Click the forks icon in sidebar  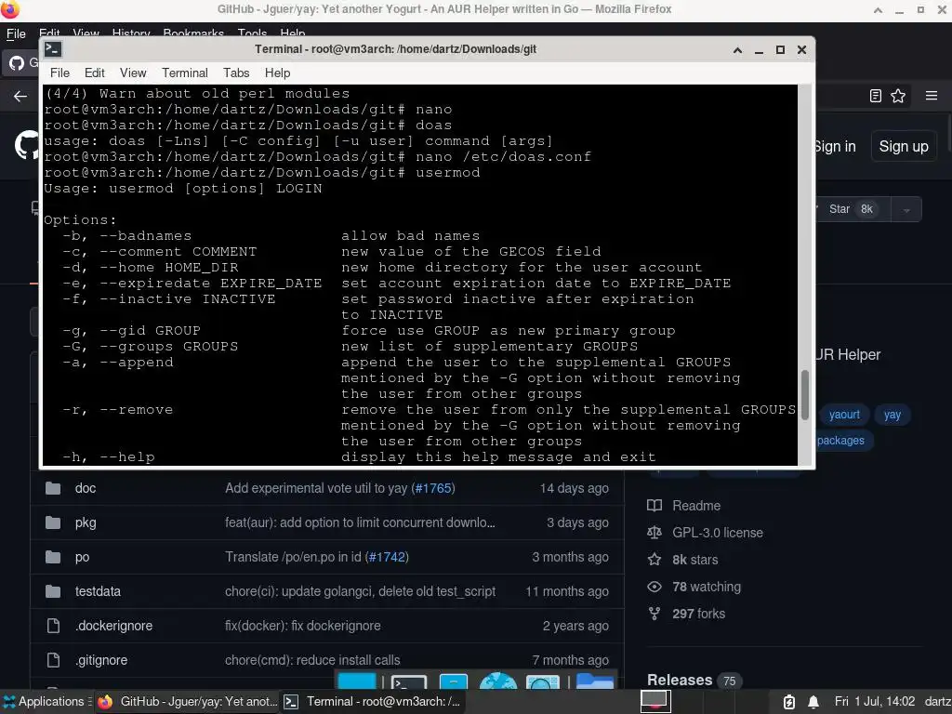tap(654, 614)
